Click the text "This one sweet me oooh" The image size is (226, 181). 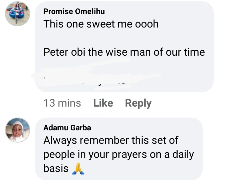101,24
